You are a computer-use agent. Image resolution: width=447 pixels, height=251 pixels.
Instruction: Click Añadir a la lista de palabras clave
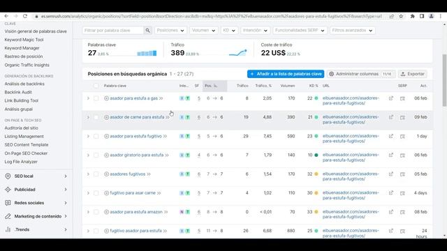286,74
